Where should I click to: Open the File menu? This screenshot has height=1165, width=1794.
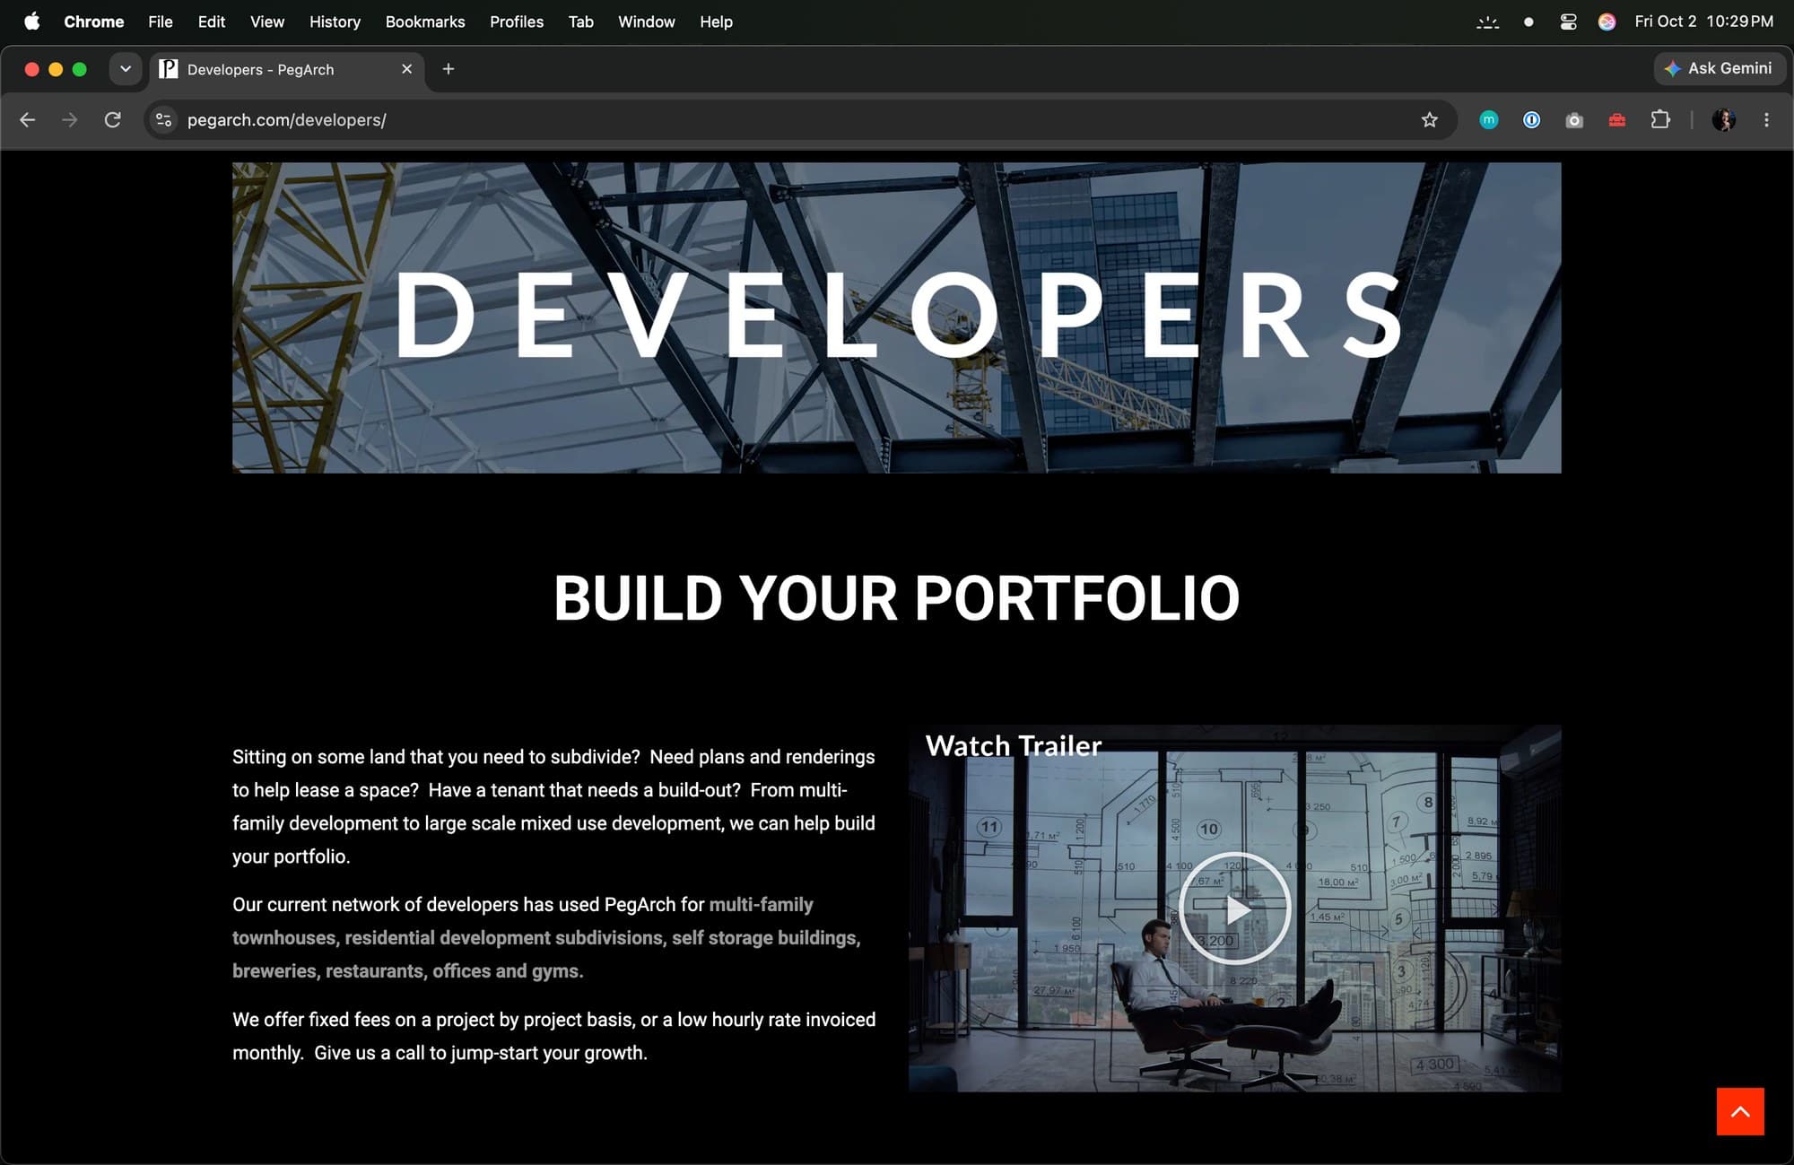161,22
